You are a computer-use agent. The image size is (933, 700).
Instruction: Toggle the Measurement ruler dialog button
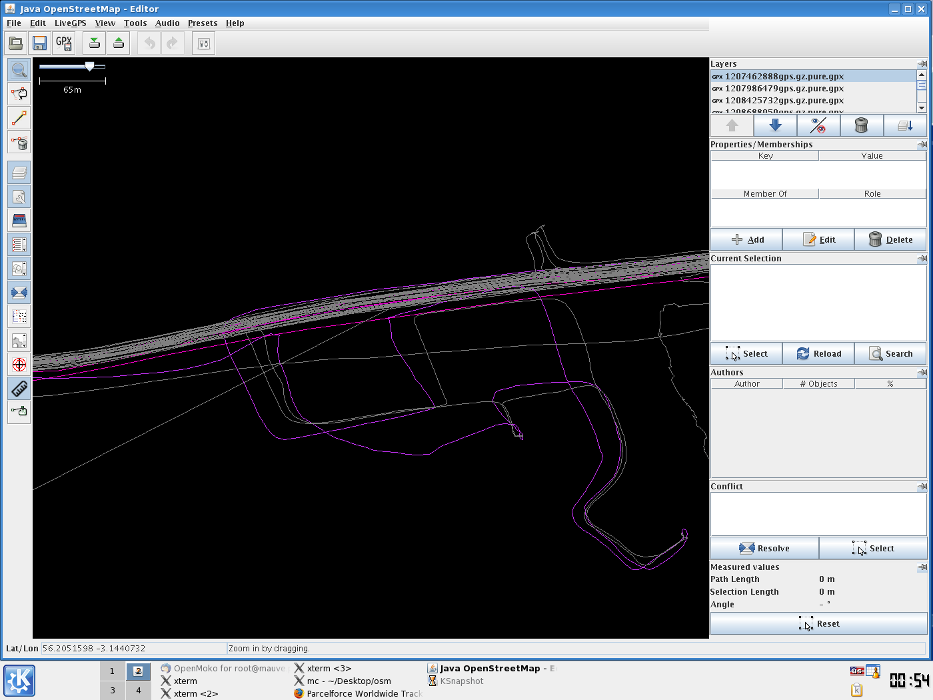(19, 388)
